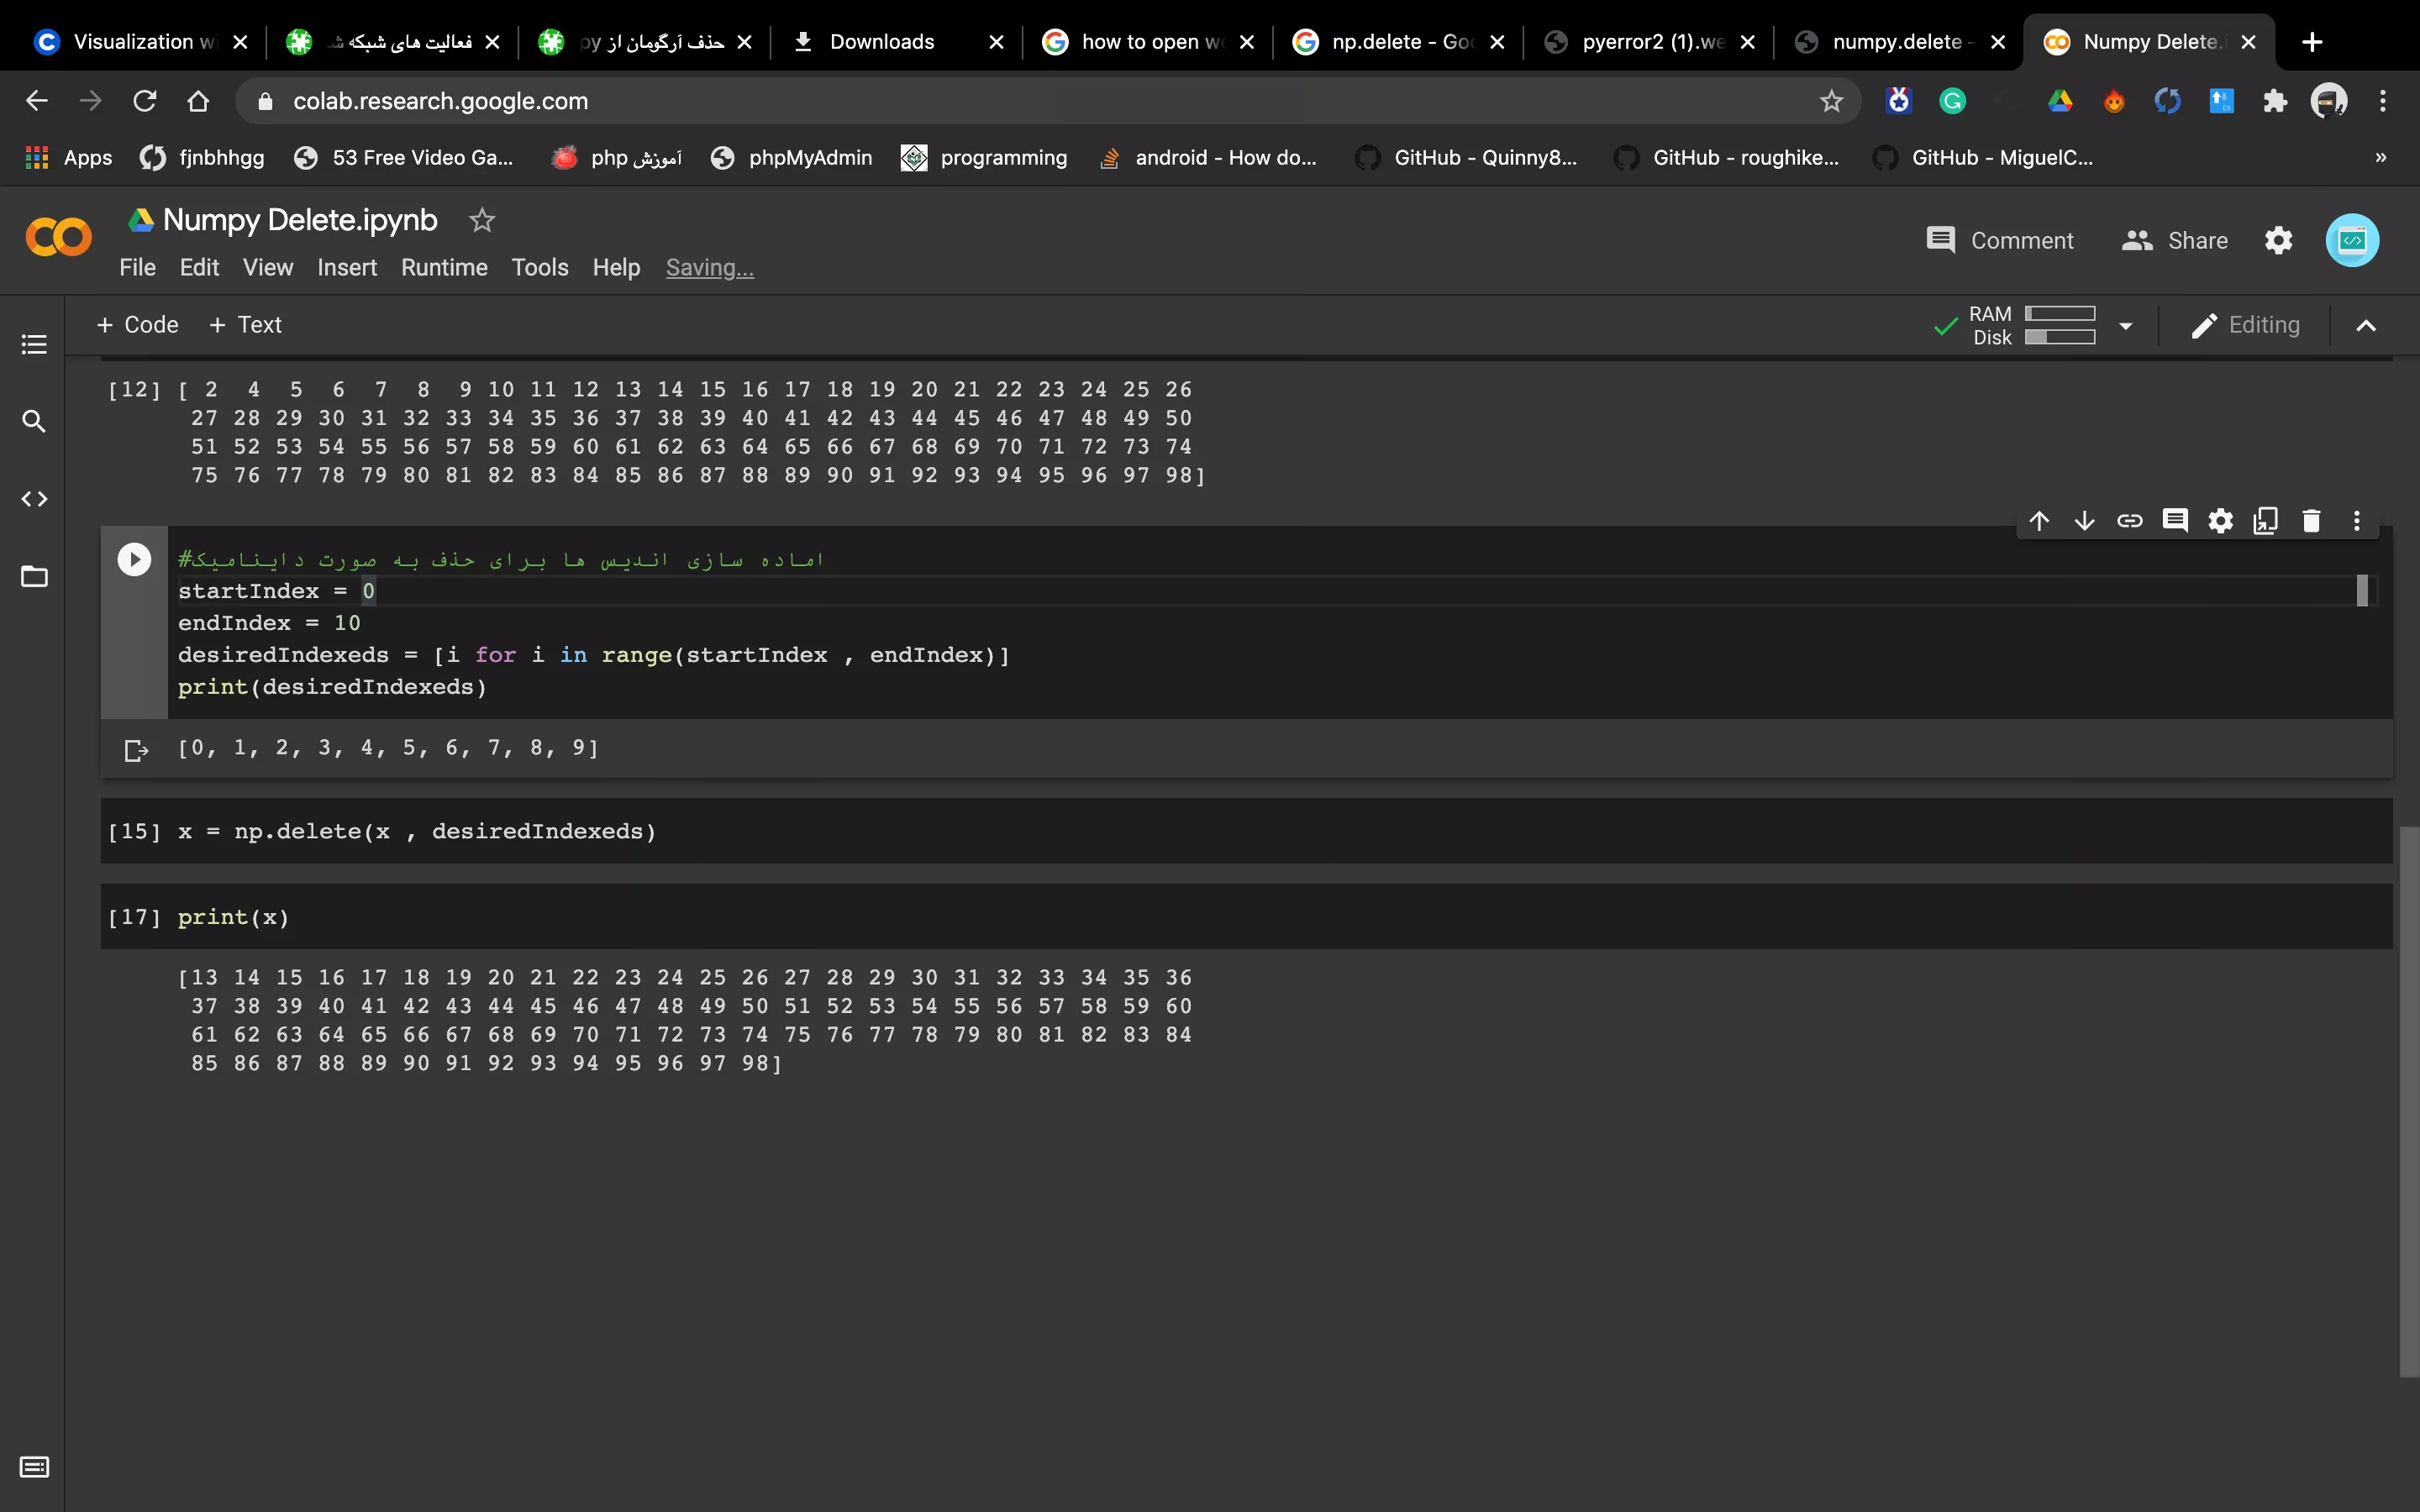This screenshot has width=2420, height=1512.
Task: Click the notebook vertical scrollbar
Action: [x=2409, y=1100]
